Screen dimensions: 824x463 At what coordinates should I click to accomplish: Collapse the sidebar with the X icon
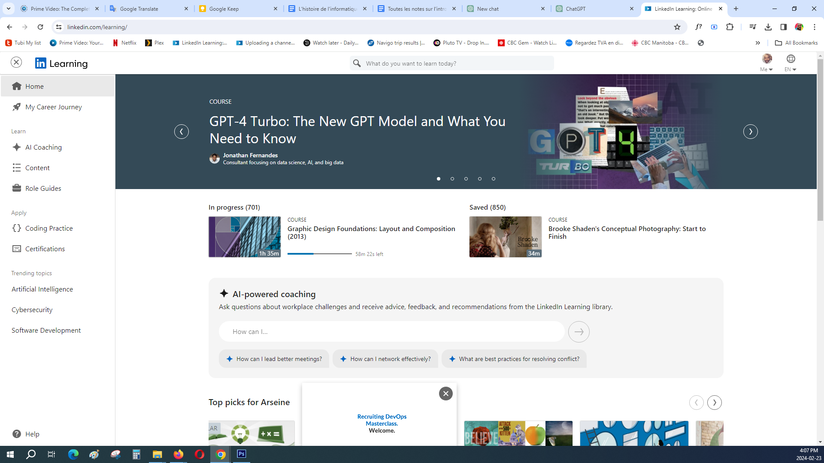click(16, 62)
